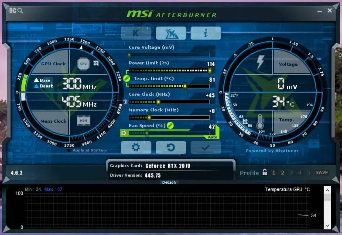Click the fan gear icon on slider
The width and height of the screenshot is (342, 235).
(x=124, y=133)
